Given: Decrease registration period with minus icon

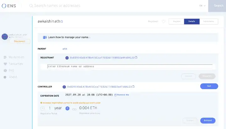Looking at the screenshot, I should point(42,108).
